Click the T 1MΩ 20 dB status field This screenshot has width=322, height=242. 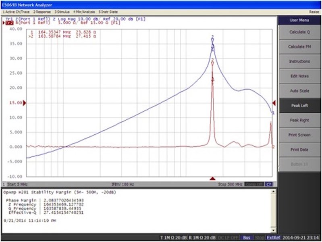(x=173, y=238)
